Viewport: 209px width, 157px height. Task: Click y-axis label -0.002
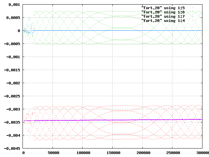(x=13, y=83)
